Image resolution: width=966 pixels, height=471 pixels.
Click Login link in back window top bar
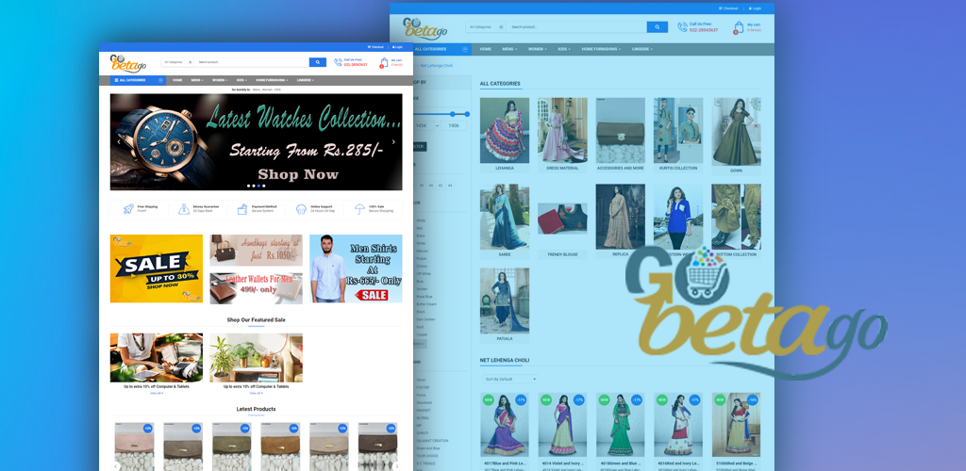coord(755,8)
